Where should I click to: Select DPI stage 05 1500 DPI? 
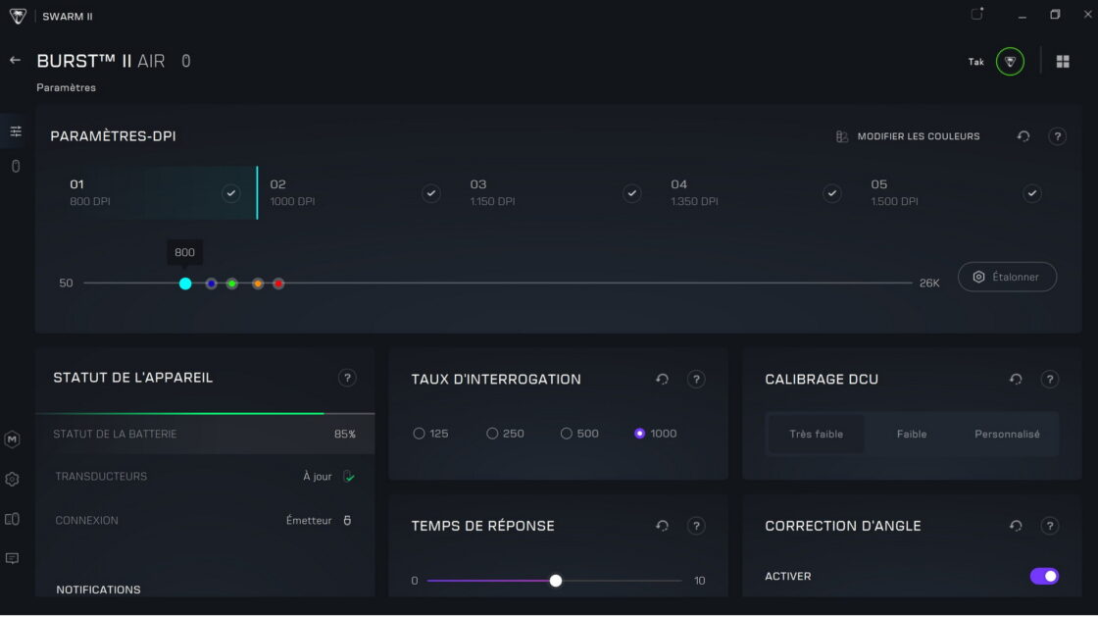[959, 192]
